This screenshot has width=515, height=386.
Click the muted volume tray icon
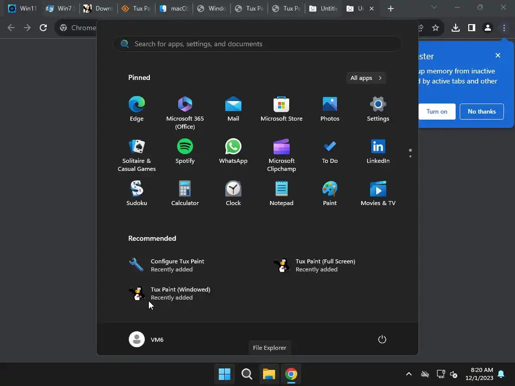pos(454,374)
